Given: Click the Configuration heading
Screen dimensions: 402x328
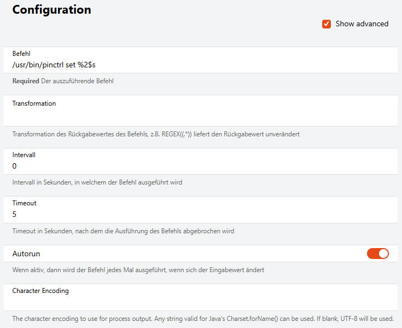Looking at the screenshot, I should 51,10.
